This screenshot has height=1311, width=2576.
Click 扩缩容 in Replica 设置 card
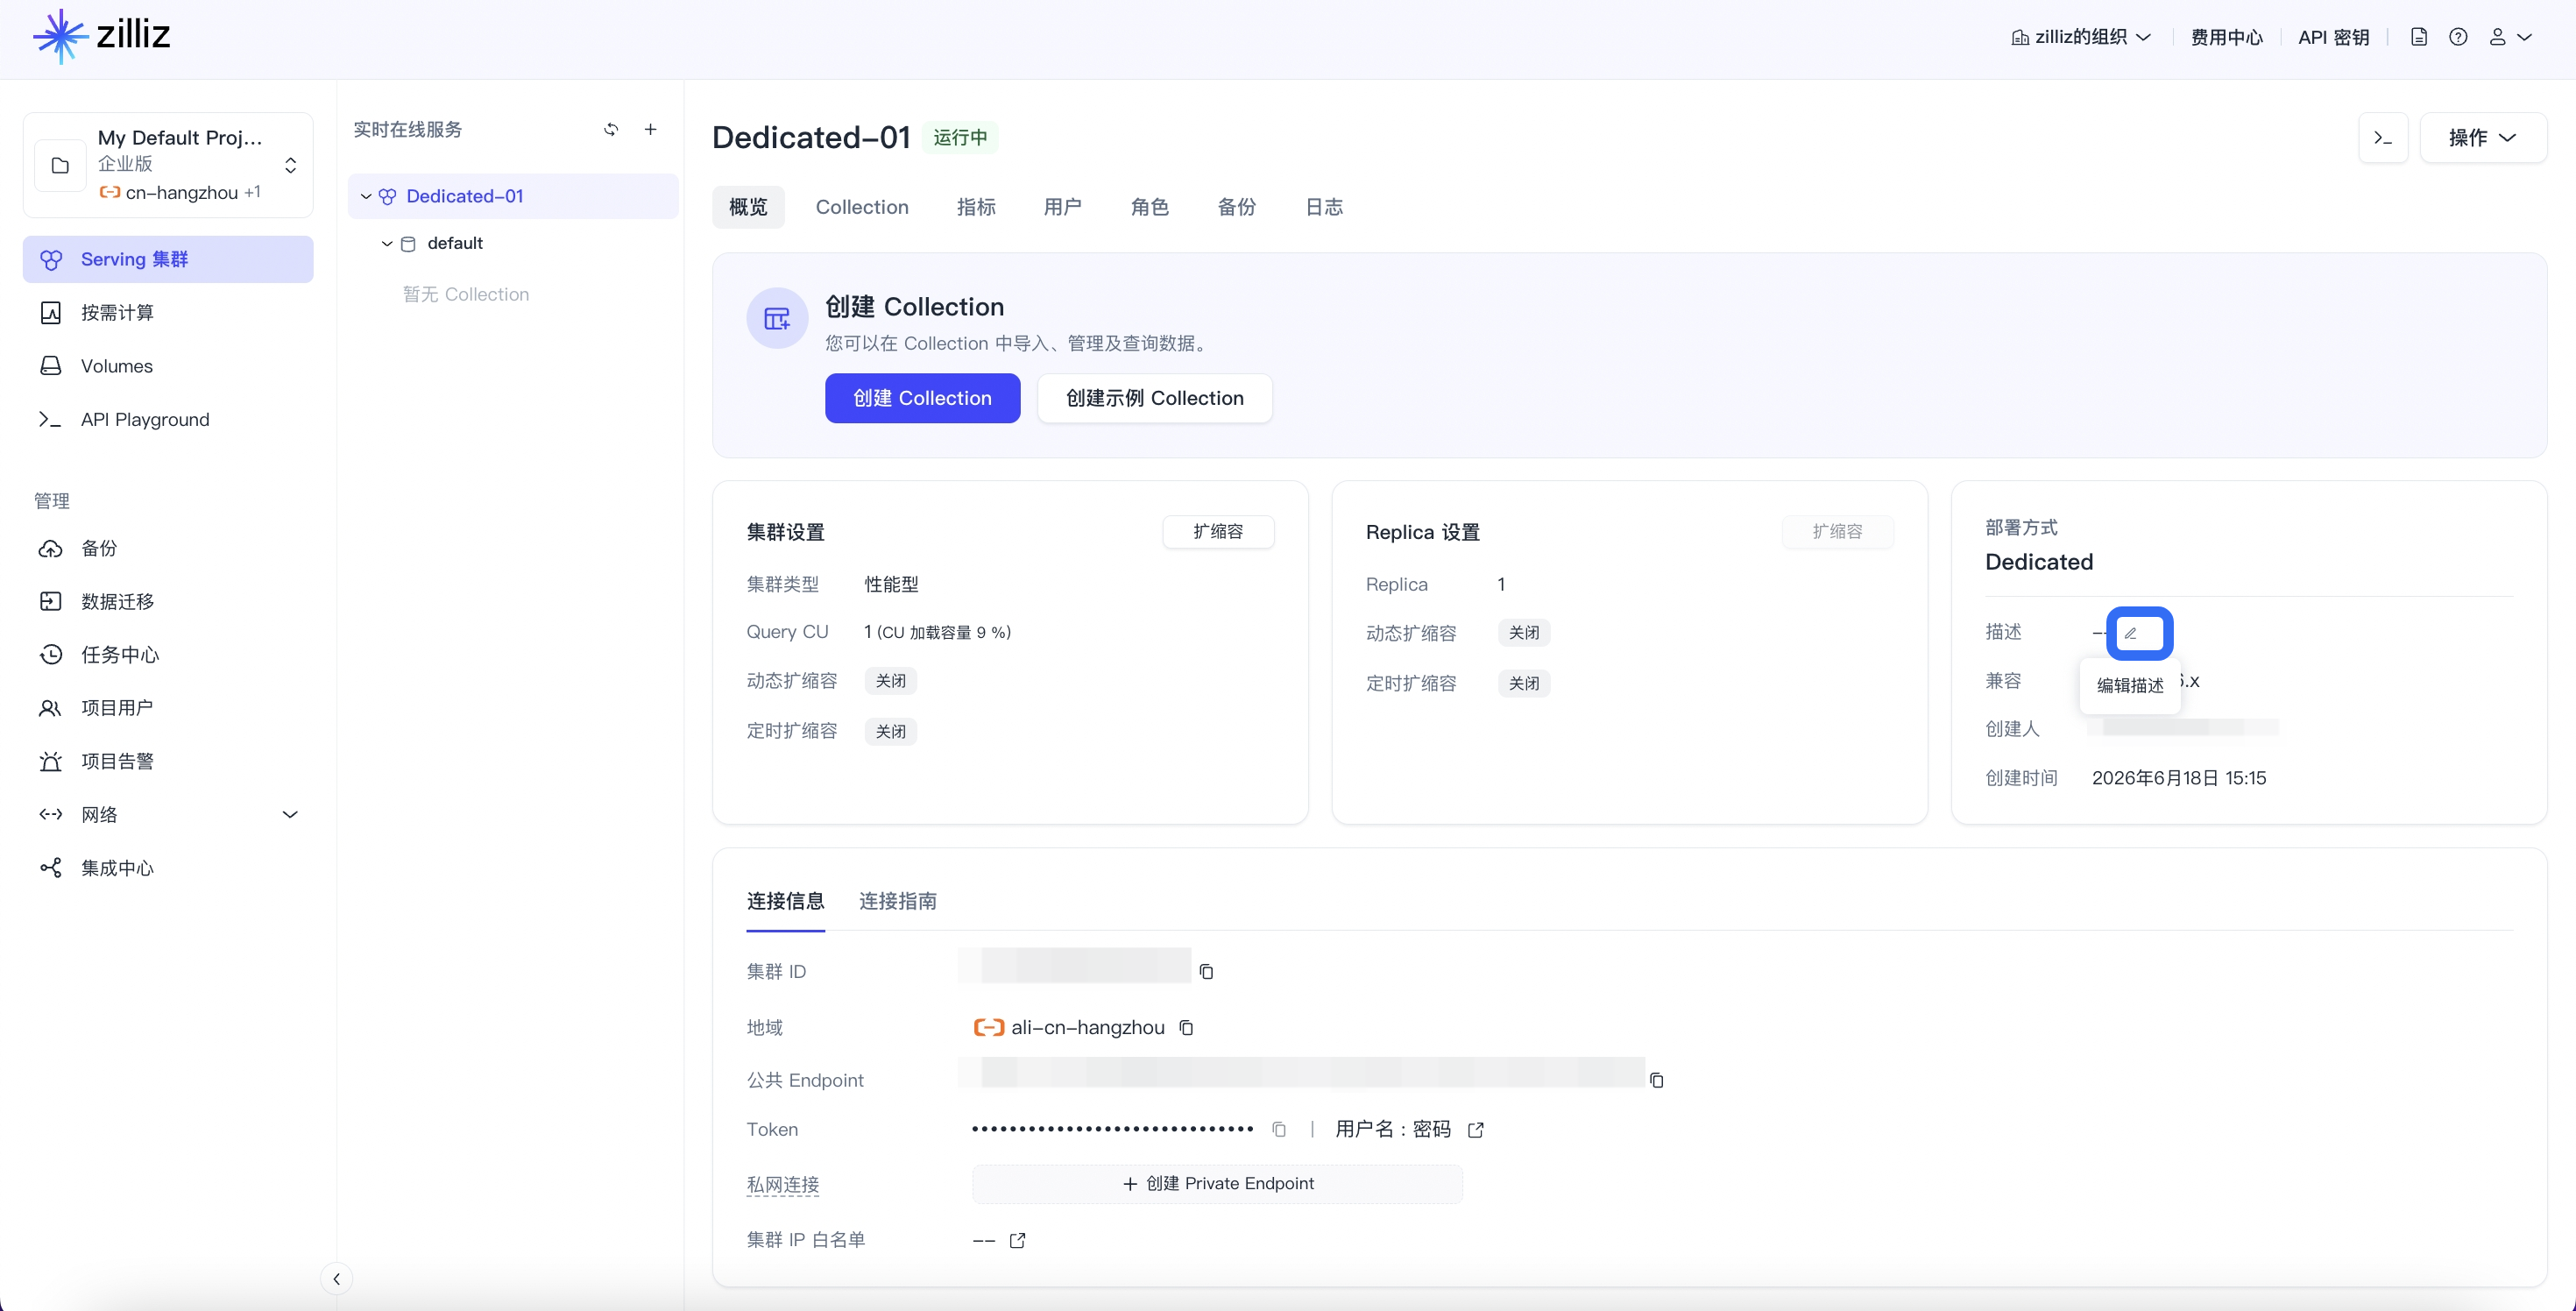point(1837,531)
